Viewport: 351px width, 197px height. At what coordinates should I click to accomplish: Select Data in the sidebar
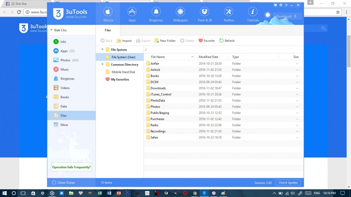point(71,107)
